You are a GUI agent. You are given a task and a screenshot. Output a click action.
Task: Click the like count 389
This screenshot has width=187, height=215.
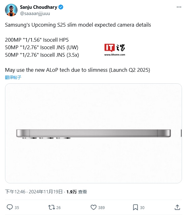pos(101,207)
